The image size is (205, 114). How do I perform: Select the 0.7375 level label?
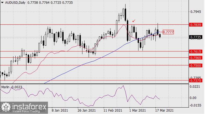[196, 80]
